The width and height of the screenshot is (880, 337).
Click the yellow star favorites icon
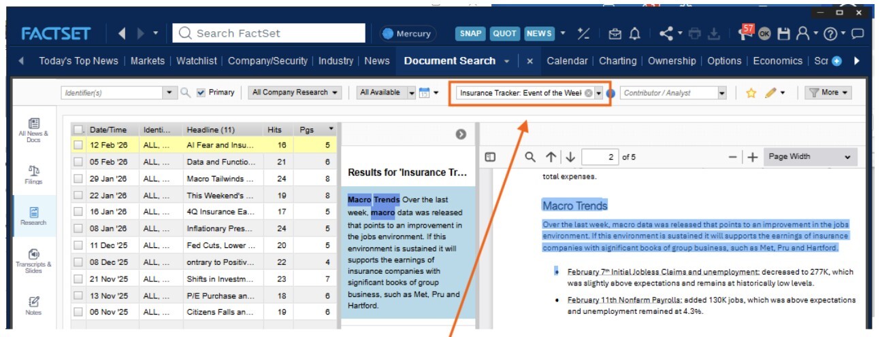point(751,93)
